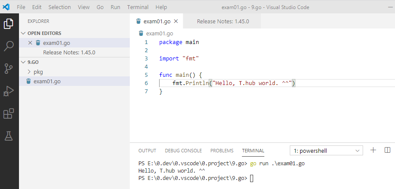Open the Explorer view in activity bar
The height and width of the screenshot is (189, 395).
pos(9,24)
